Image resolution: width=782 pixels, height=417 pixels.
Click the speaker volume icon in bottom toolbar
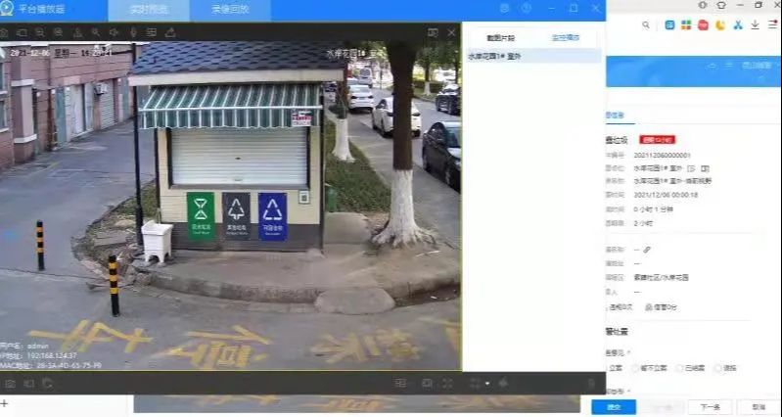503,383
